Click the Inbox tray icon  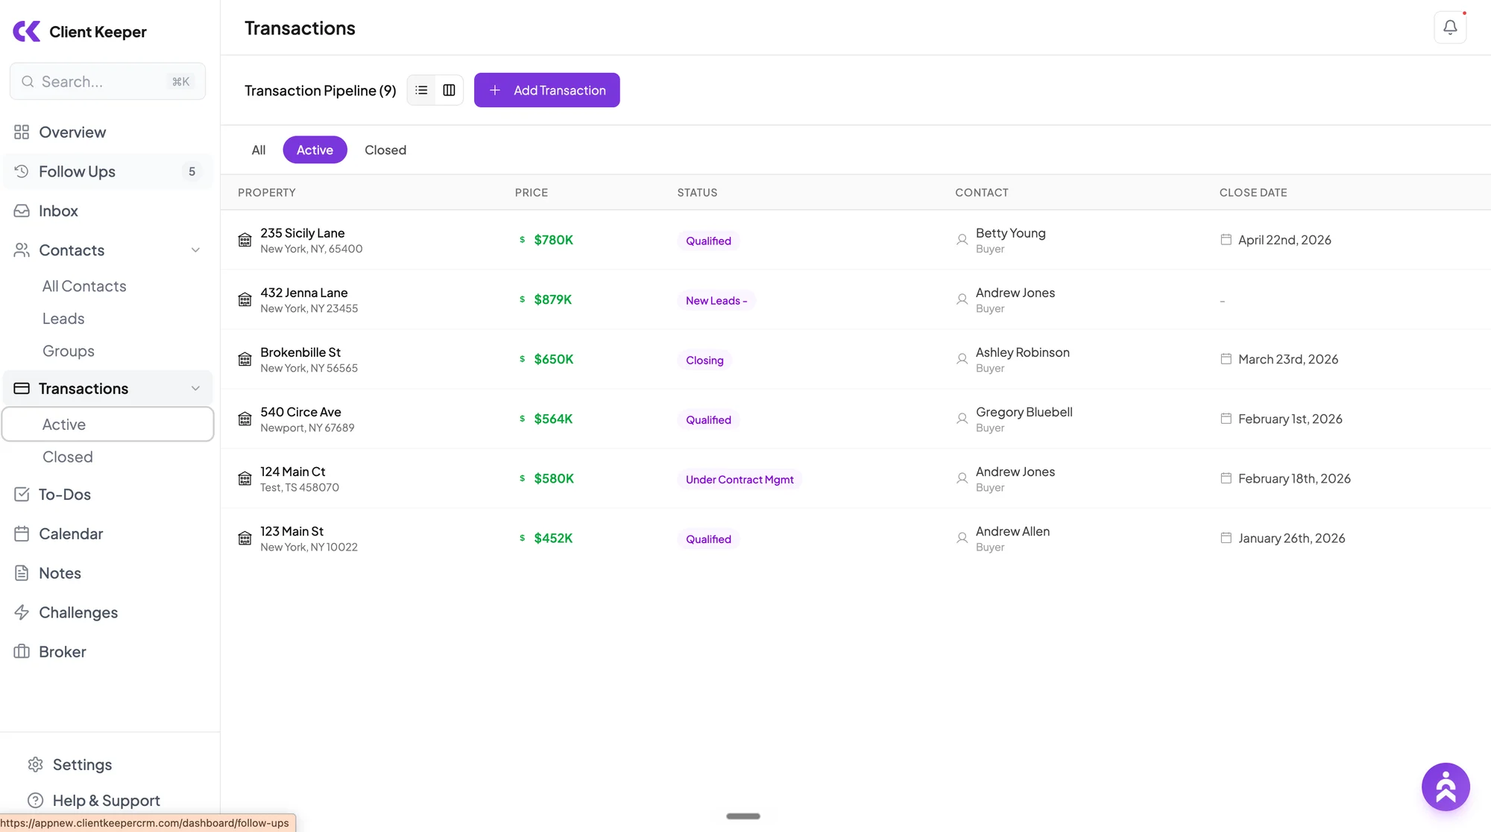(x=22, y=211)
